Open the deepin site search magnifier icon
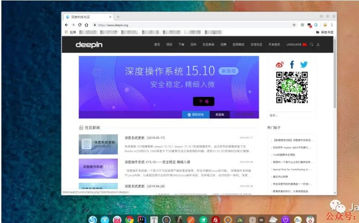This screenshot has width=359, height=223. point(311,44)
